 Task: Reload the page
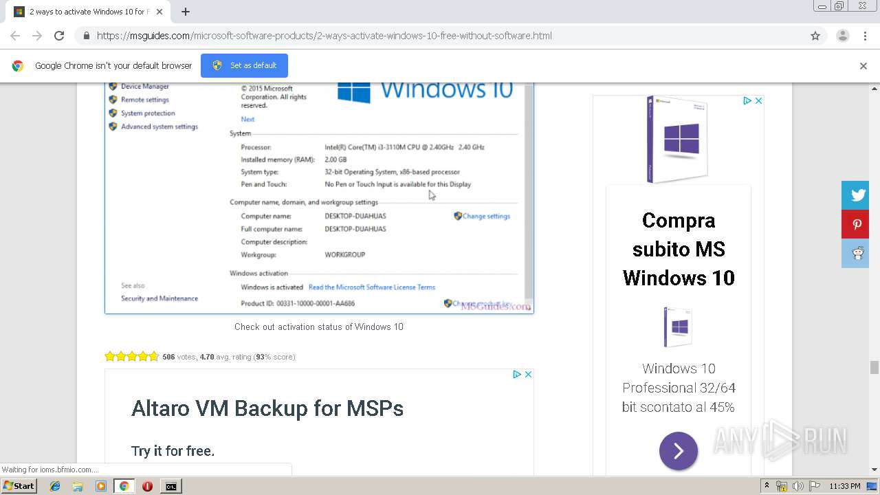coord(59,36)
